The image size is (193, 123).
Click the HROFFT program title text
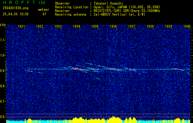[x=19, y=2]
